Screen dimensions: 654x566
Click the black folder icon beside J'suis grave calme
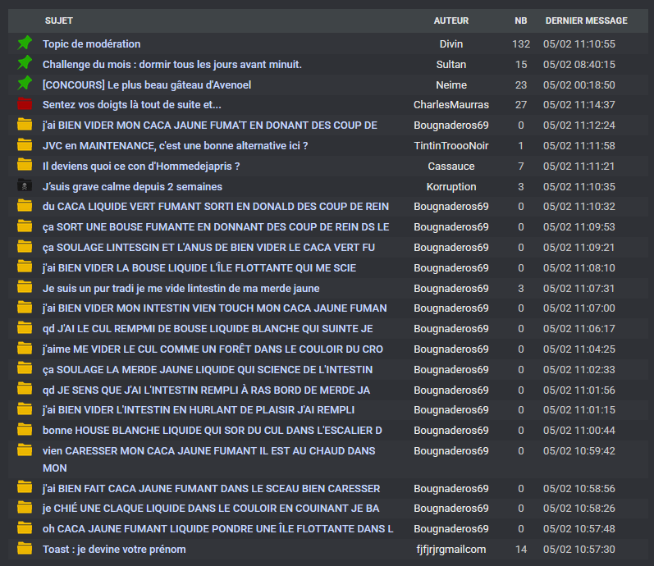coord(25,186)
